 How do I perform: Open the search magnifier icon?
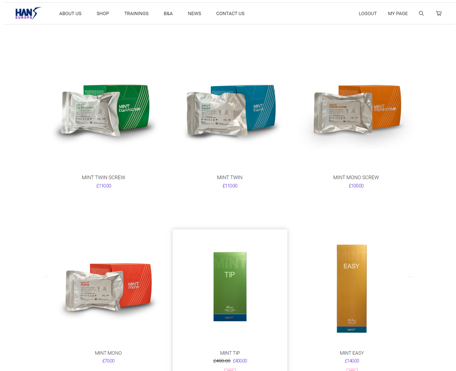point(421,13)
